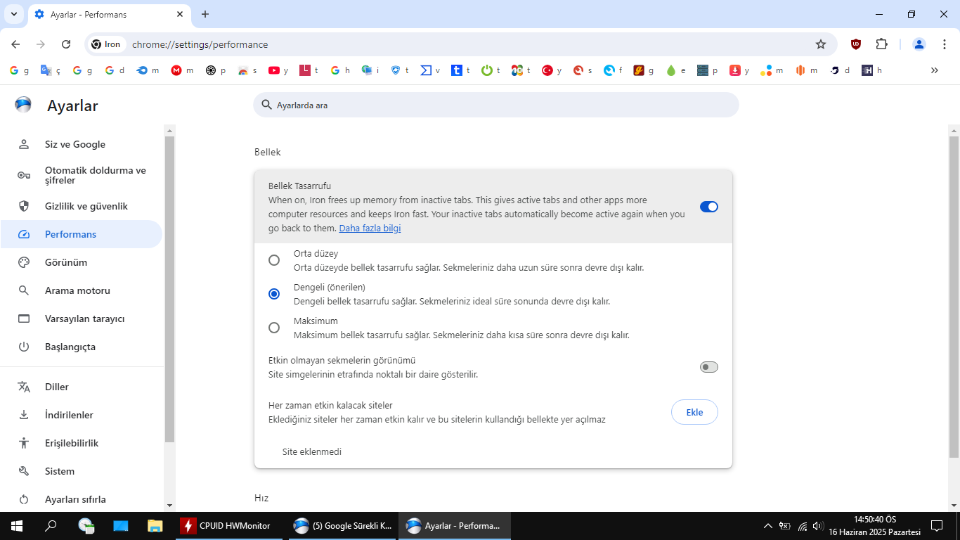Open the Google bookmark labeled h

[x=340, y=70]
